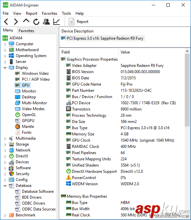Image resolution: width=191 pixels, height=220 pixels.
Task: Sort by the Value column header
Action: point(152,52)
